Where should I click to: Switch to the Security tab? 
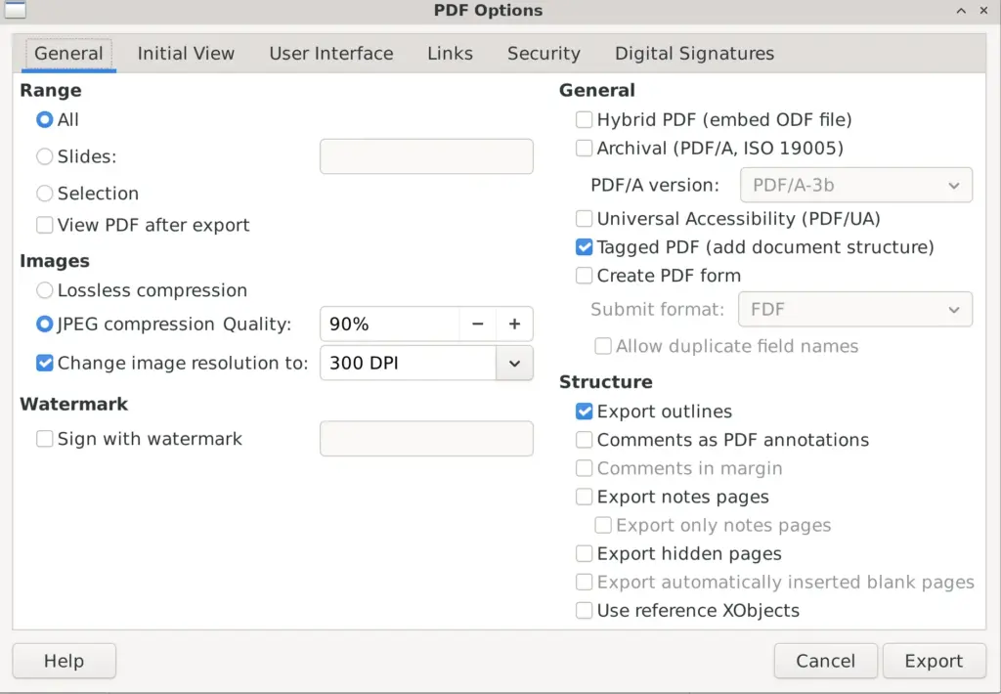(x=544, y=54)
